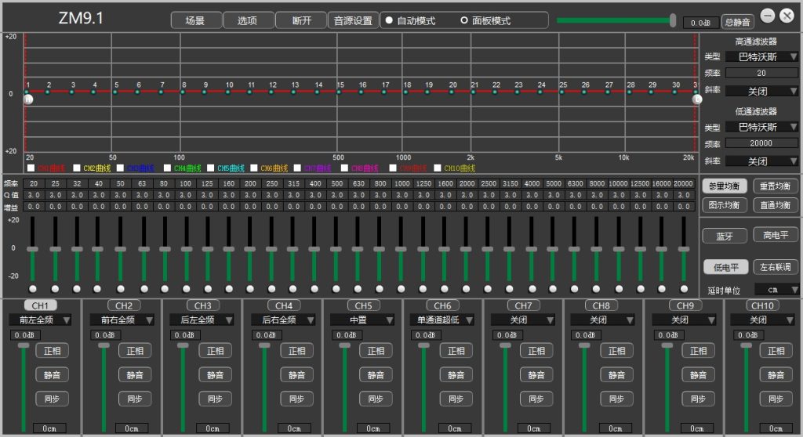803x437 pixels.
Task: Select the CH1 channel tab
Action: (x=41, y=305)
